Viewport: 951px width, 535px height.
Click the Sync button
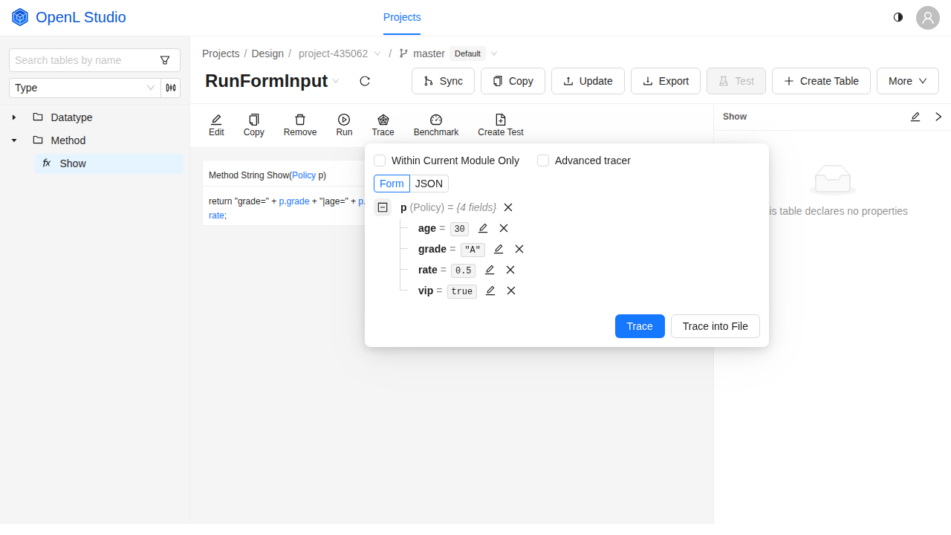(443, 81)
